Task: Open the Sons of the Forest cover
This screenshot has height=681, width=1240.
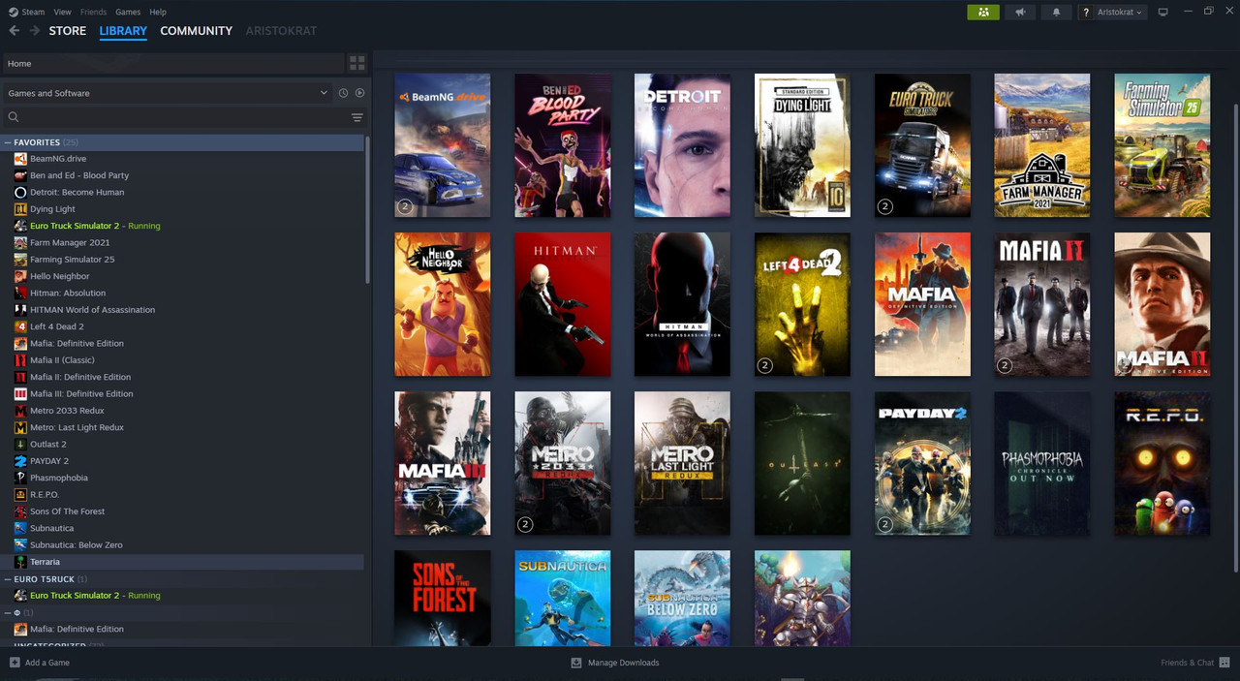Action: click(442, 598)
